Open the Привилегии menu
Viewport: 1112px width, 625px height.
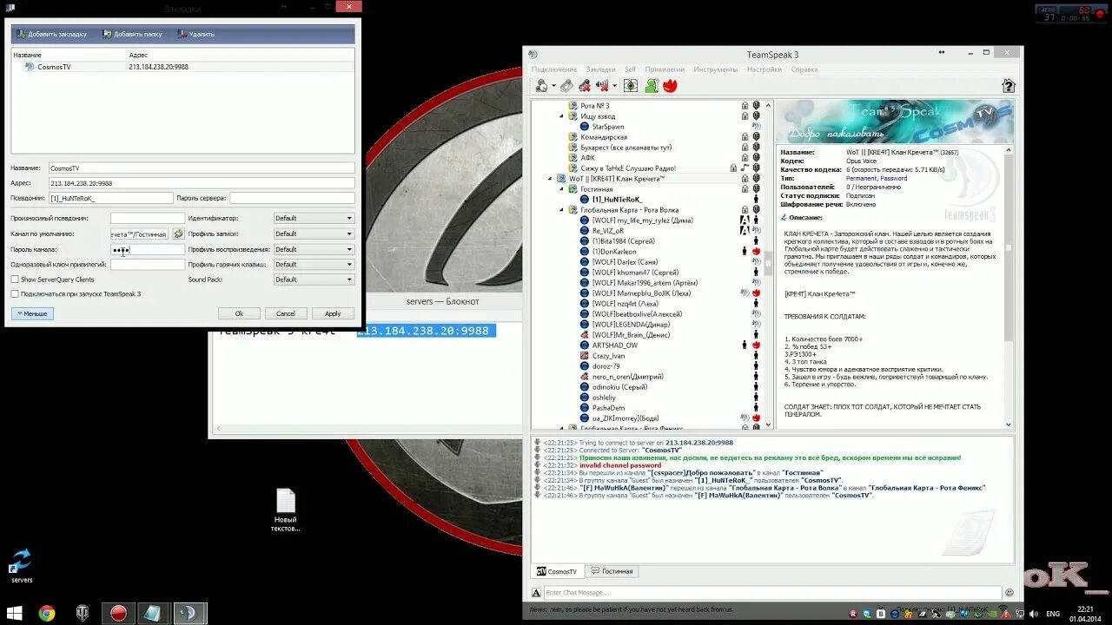[665, 69]
